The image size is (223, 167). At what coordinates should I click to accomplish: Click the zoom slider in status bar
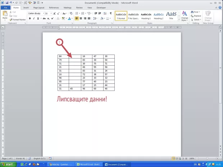[207, 158]
